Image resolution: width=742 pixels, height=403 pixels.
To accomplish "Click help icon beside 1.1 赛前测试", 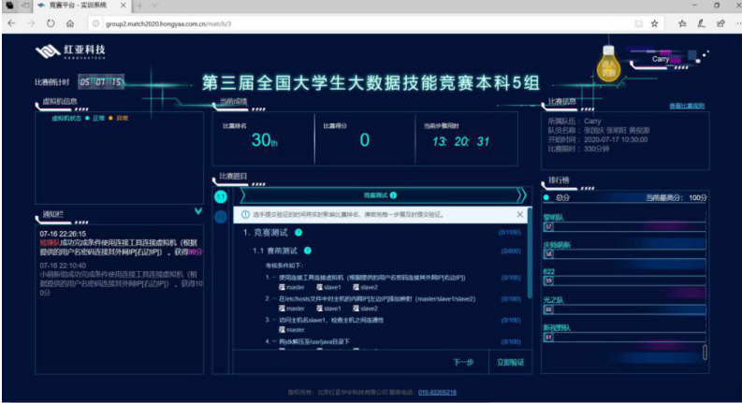I will 307,252.
